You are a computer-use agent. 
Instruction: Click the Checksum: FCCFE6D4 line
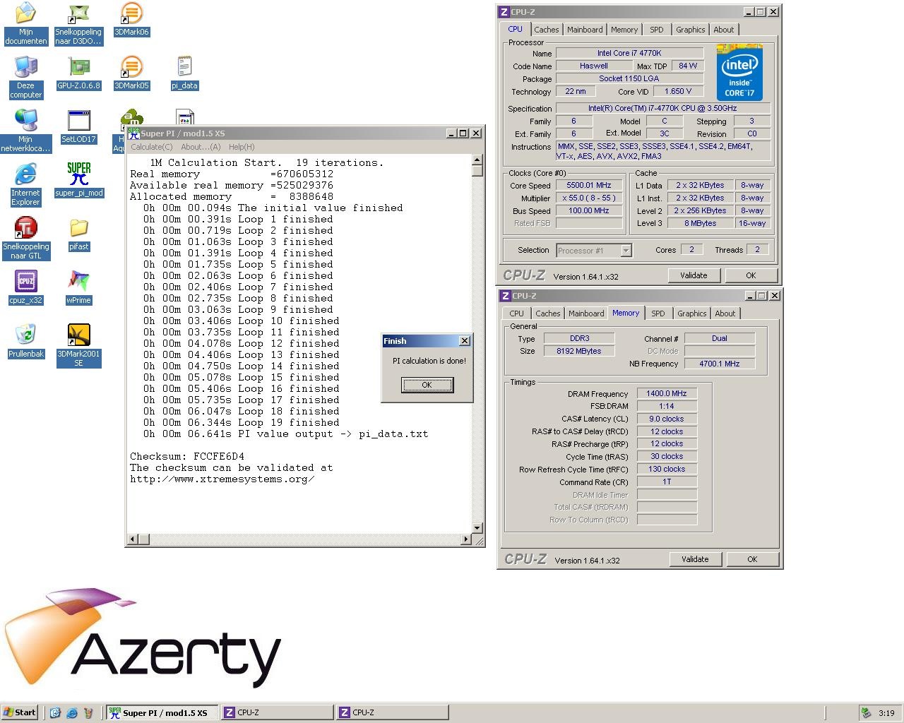coord(187,457)
